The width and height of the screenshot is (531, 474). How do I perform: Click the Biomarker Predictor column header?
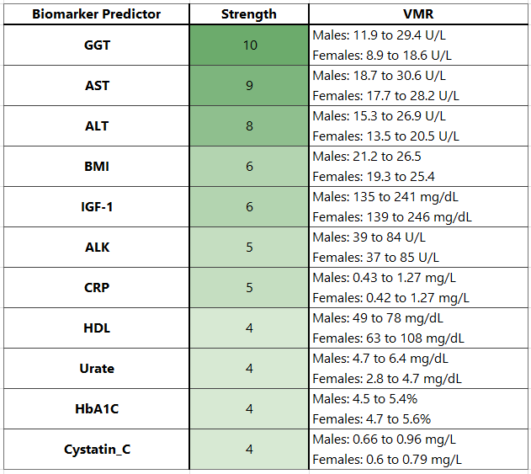[97, 14]
